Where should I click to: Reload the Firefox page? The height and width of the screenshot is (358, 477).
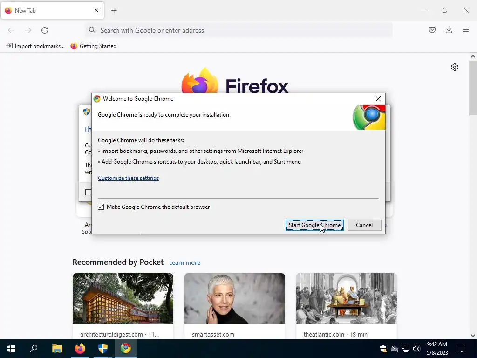click(45, 30)
